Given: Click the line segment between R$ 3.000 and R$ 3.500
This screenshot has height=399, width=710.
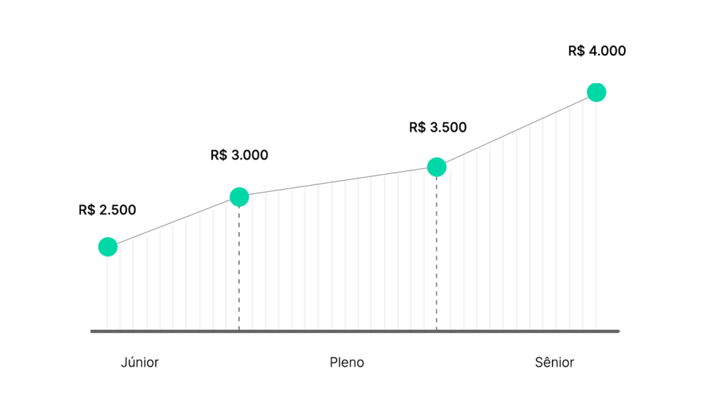Looking at the screenshot, I should click(x=338, y=182).
